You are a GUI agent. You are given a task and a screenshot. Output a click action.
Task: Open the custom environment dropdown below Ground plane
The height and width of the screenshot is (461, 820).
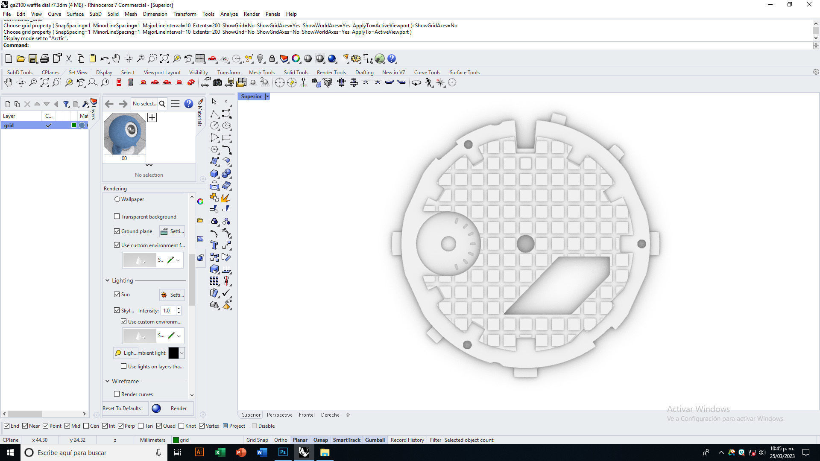pos(178,260)
